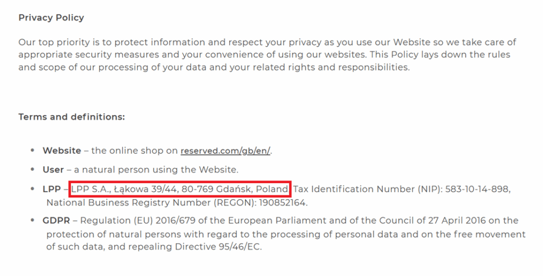Click the bullet point beside GDPR

pos(33,220)
